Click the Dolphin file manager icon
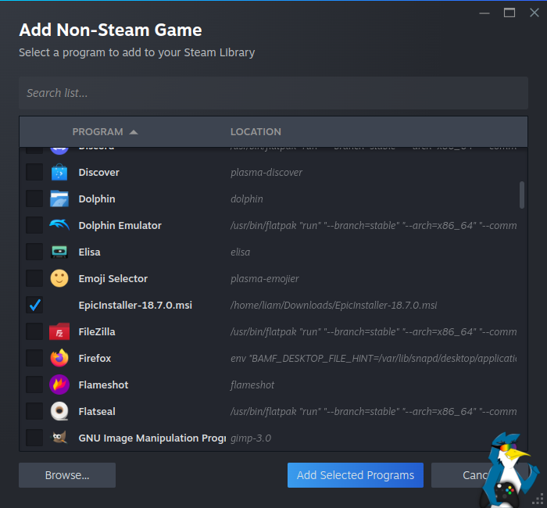547x508 pixels. (59, 199)
